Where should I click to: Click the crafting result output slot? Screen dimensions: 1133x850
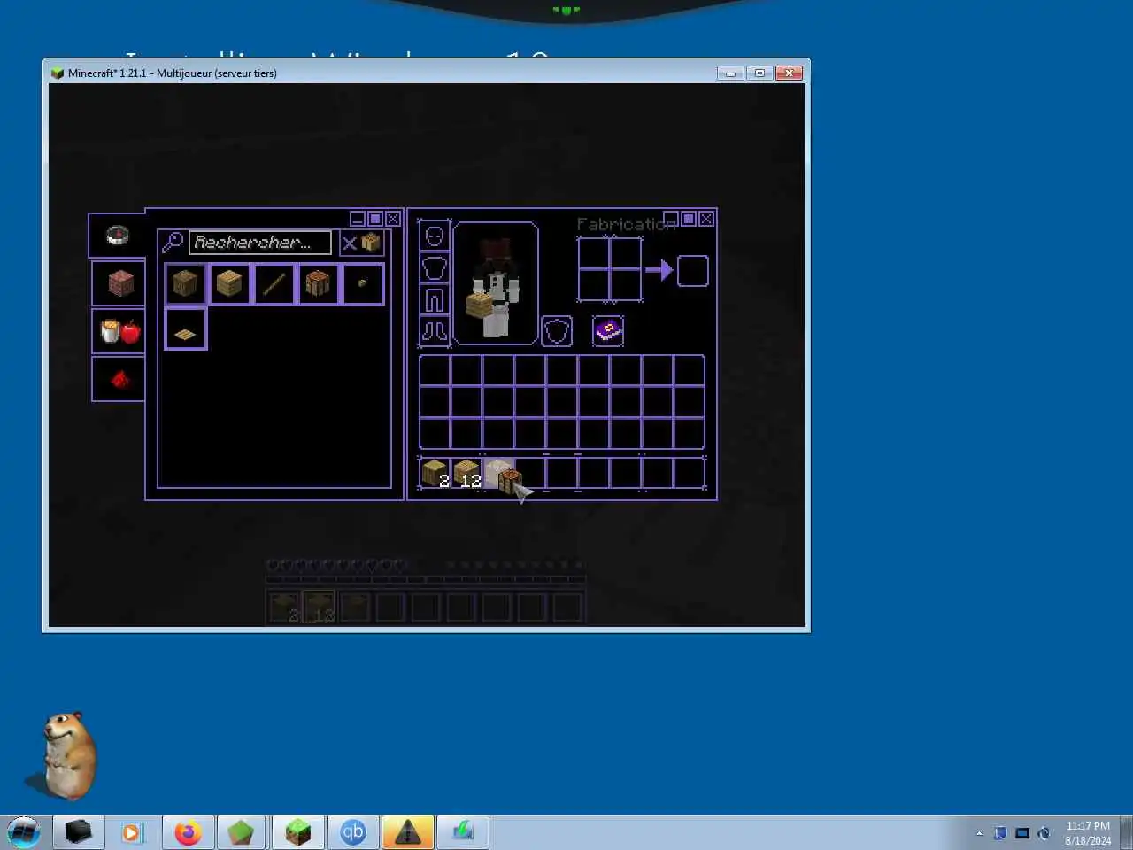click(693, 271)
